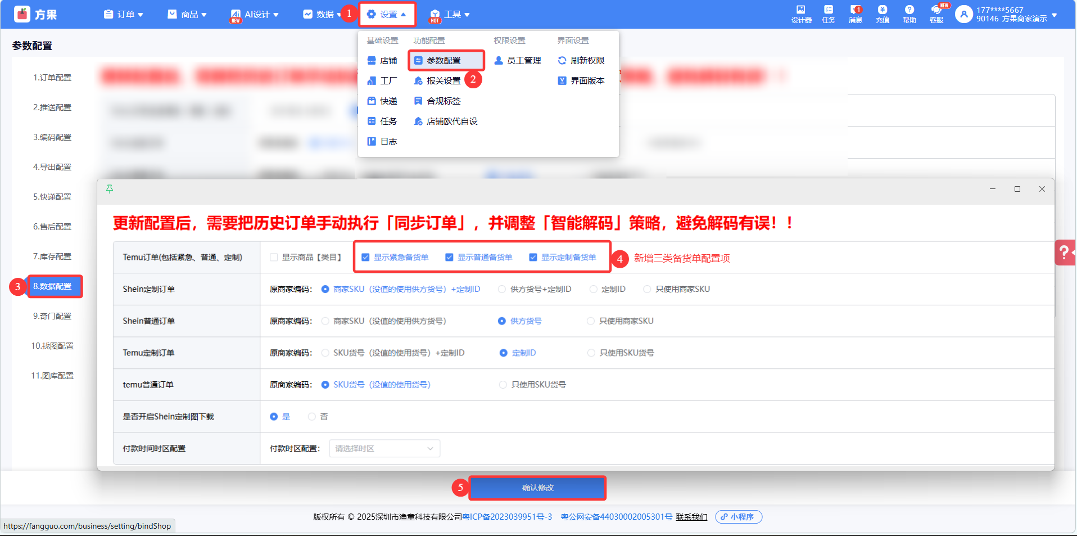Click the 方果 logo icon
The image size is (1077, 536).
click(22, 14)
